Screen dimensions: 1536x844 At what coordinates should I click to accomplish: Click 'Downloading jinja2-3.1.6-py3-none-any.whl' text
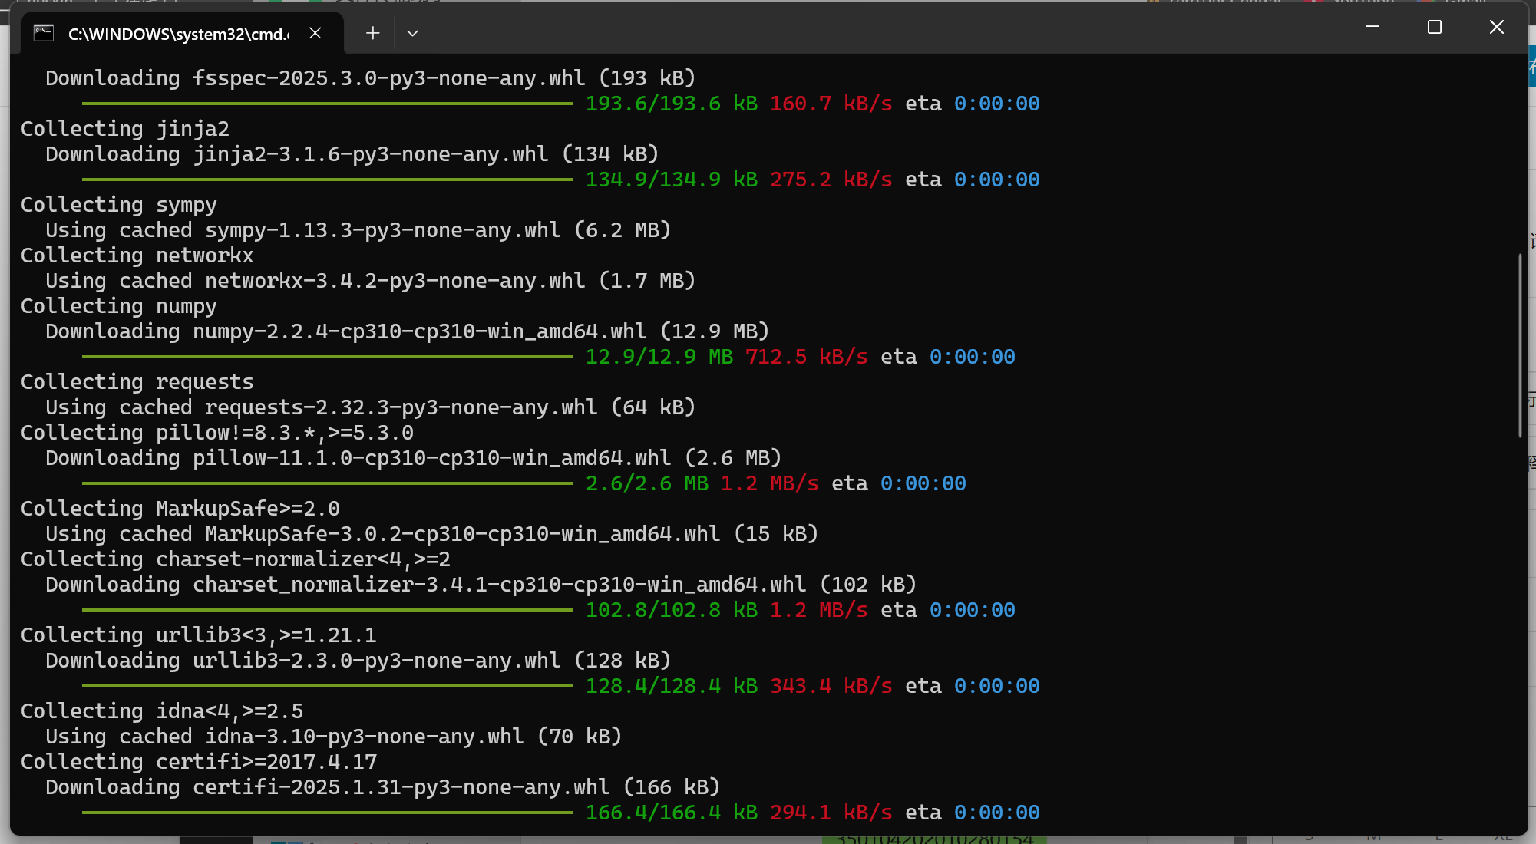[x=352, y=154]
